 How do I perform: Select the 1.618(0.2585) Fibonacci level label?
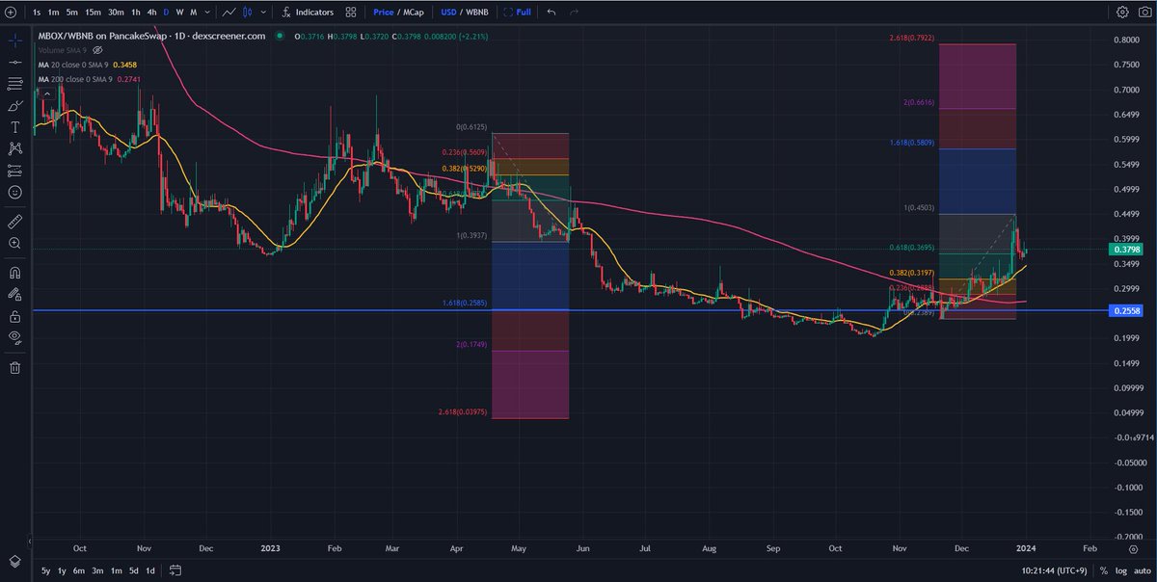[465, 304]
